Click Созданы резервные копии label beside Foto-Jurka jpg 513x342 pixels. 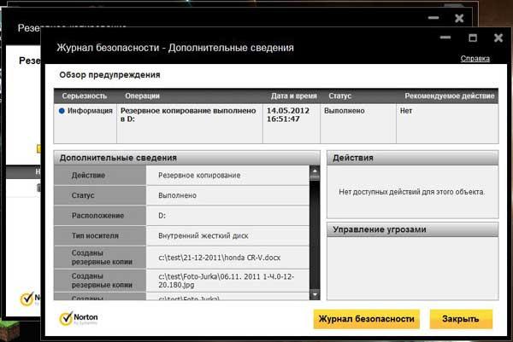(x=100, y=281)
